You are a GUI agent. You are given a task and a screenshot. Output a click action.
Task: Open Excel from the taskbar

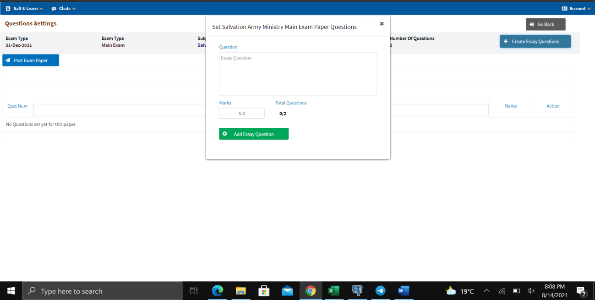[x=334, y=291]
